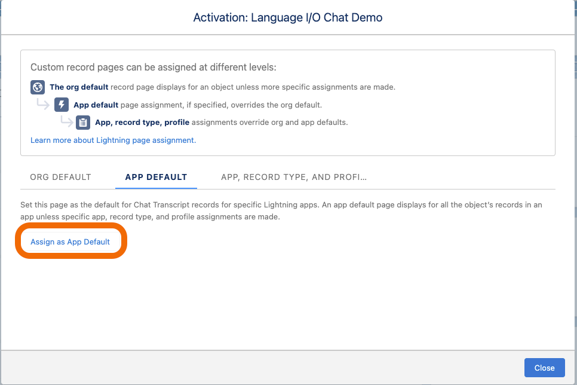The height and width of the screenshot is (385, 577).
Task: Click the Activation: Language I/O Chat Demo title
Action: tap(288, 17)
